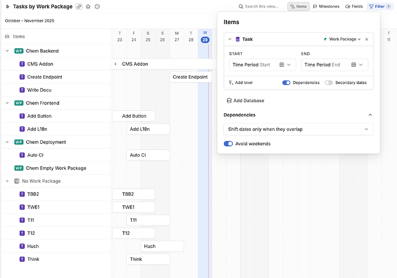397x278 pixels.
Task: Collapse the Chem Deployment work package
Action: click(7, 142)
